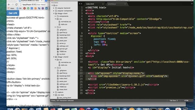Open the tab list dropdown at editor corner
This screenshot has height=110, width=195.
point(192,4)
